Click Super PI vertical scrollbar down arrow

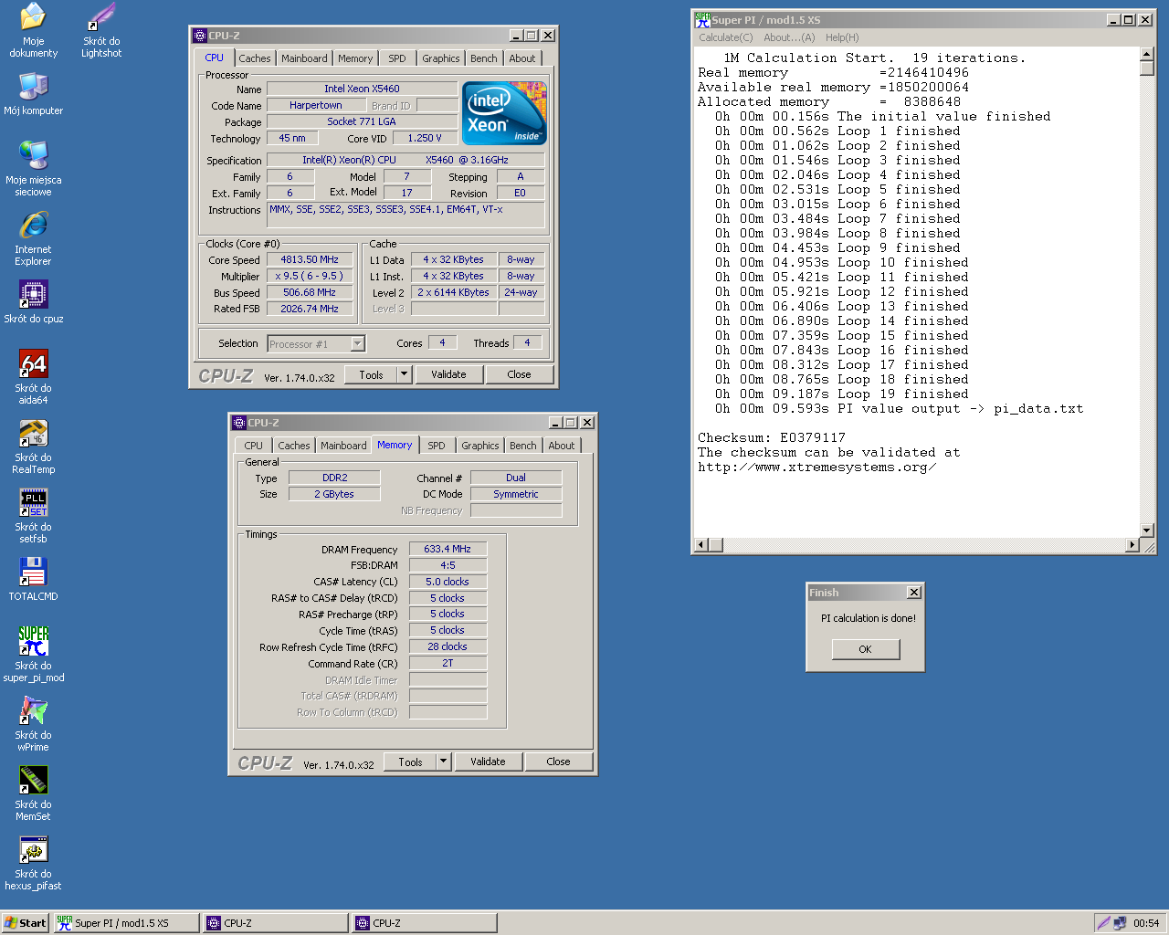click(1147, 531)
